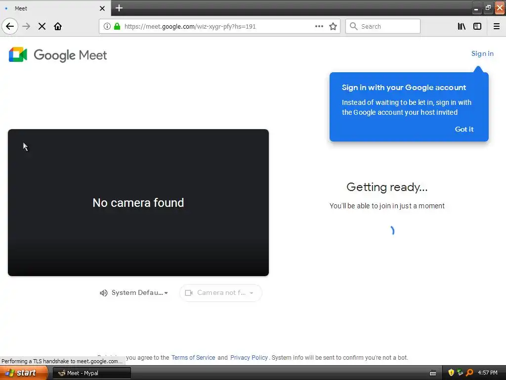The width and height of the screenshot is (506, 380).
Task: Click the green secure connection padlock
Action: click(117, 26)
